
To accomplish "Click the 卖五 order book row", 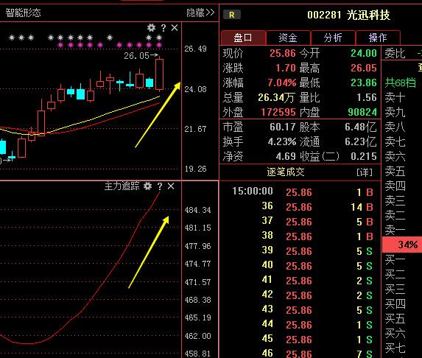I will click(x=402, y=171).
